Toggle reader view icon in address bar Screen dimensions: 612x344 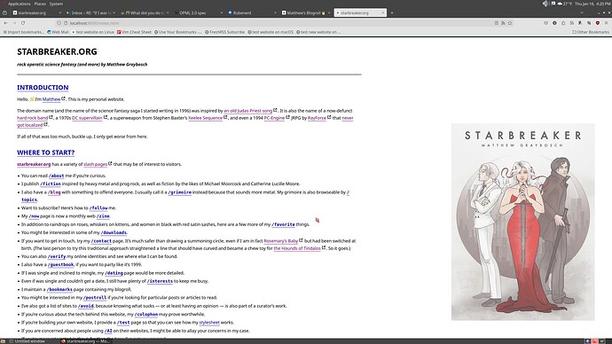[x=497, y=23]
